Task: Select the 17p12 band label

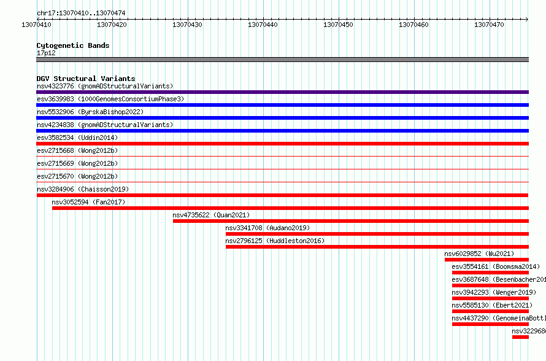Action: 46,53
